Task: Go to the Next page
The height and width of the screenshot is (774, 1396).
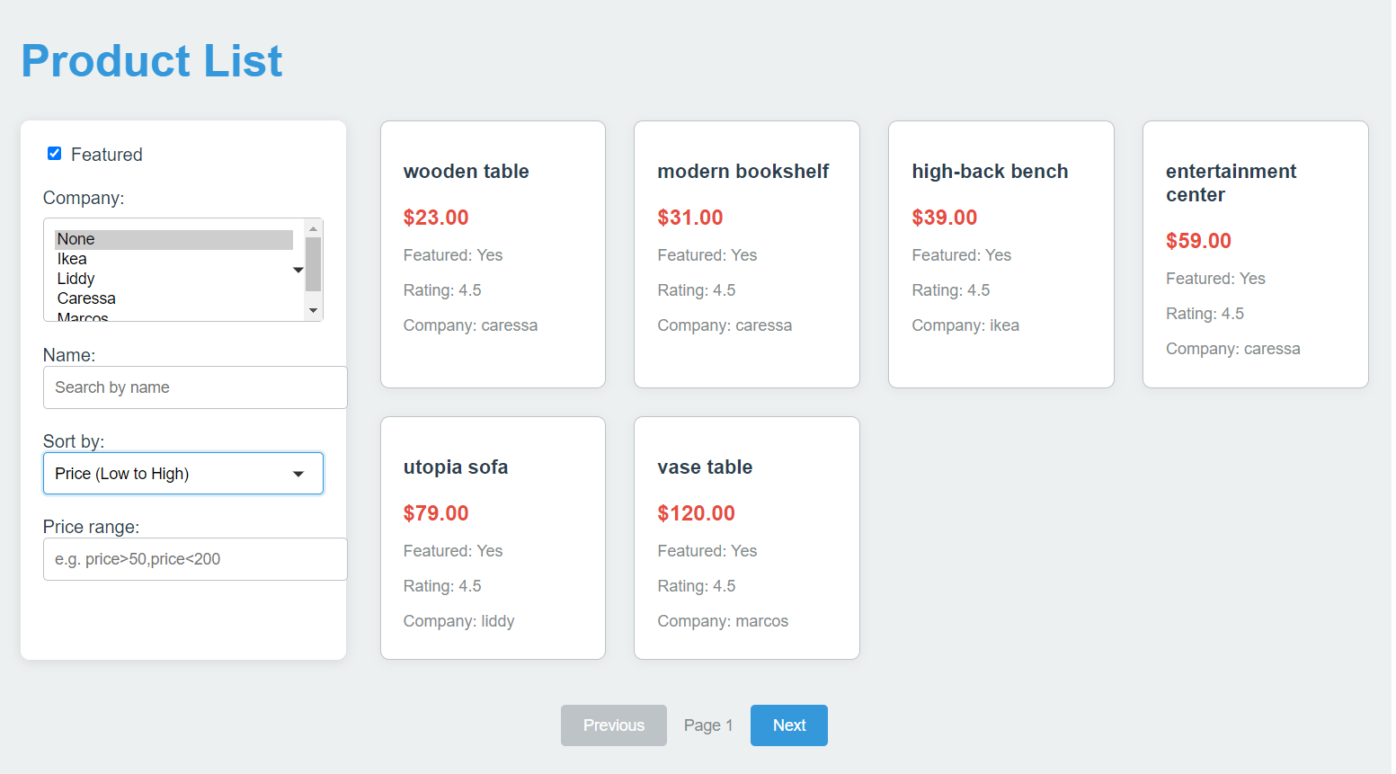Action: click(788, 725)
